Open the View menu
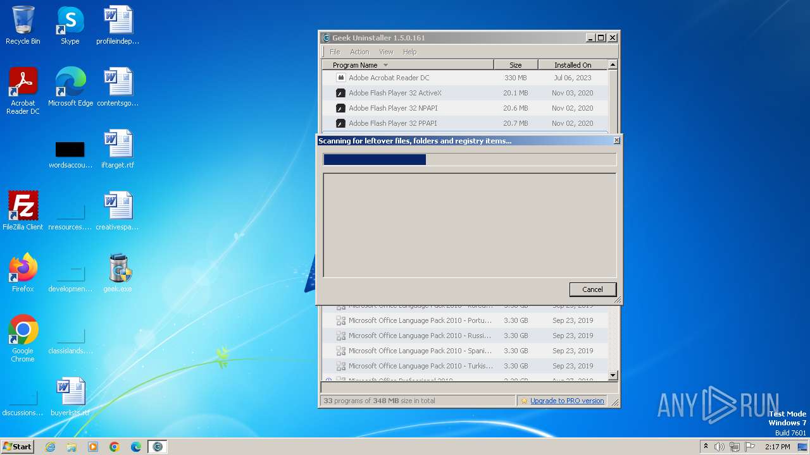The height and width of the screenshot is (455, 810). coord(386,52)
